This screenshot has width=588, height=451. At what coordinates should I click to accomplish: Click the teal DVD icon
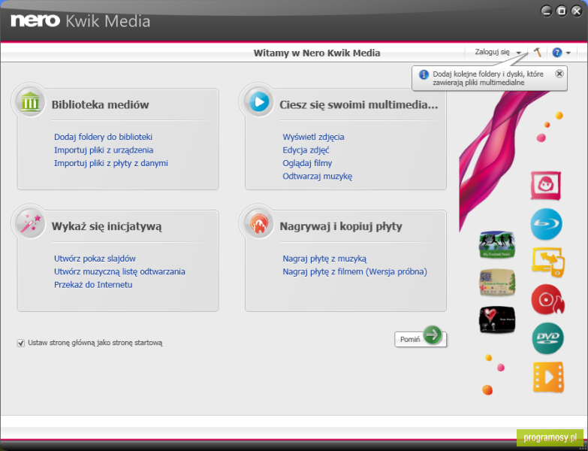click(x=547, y=338)
